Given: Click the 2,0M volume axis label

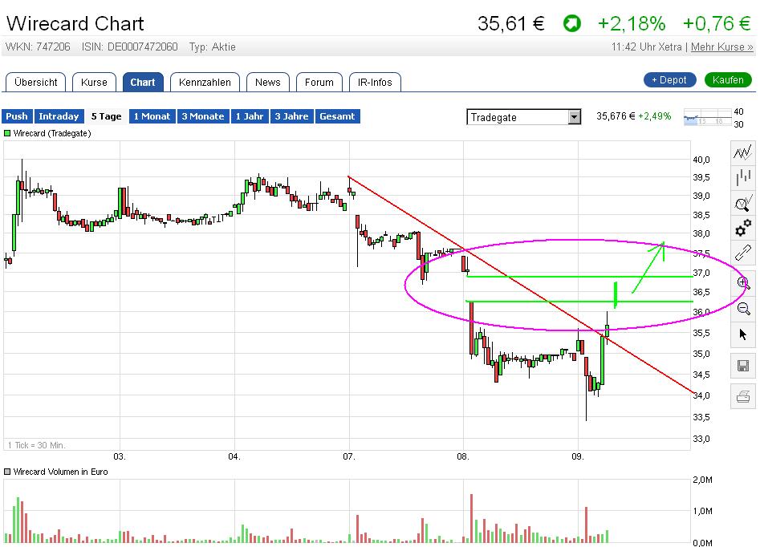Looking at the screenshot, I should click(702, 480).
